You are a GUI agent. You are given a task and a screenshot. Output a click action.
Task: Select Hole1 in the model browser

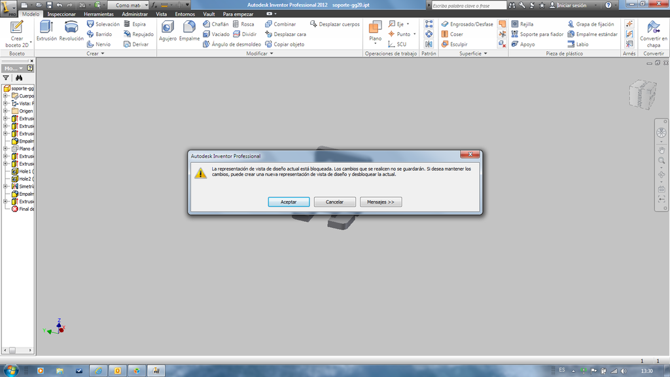(x=23, y=171)
